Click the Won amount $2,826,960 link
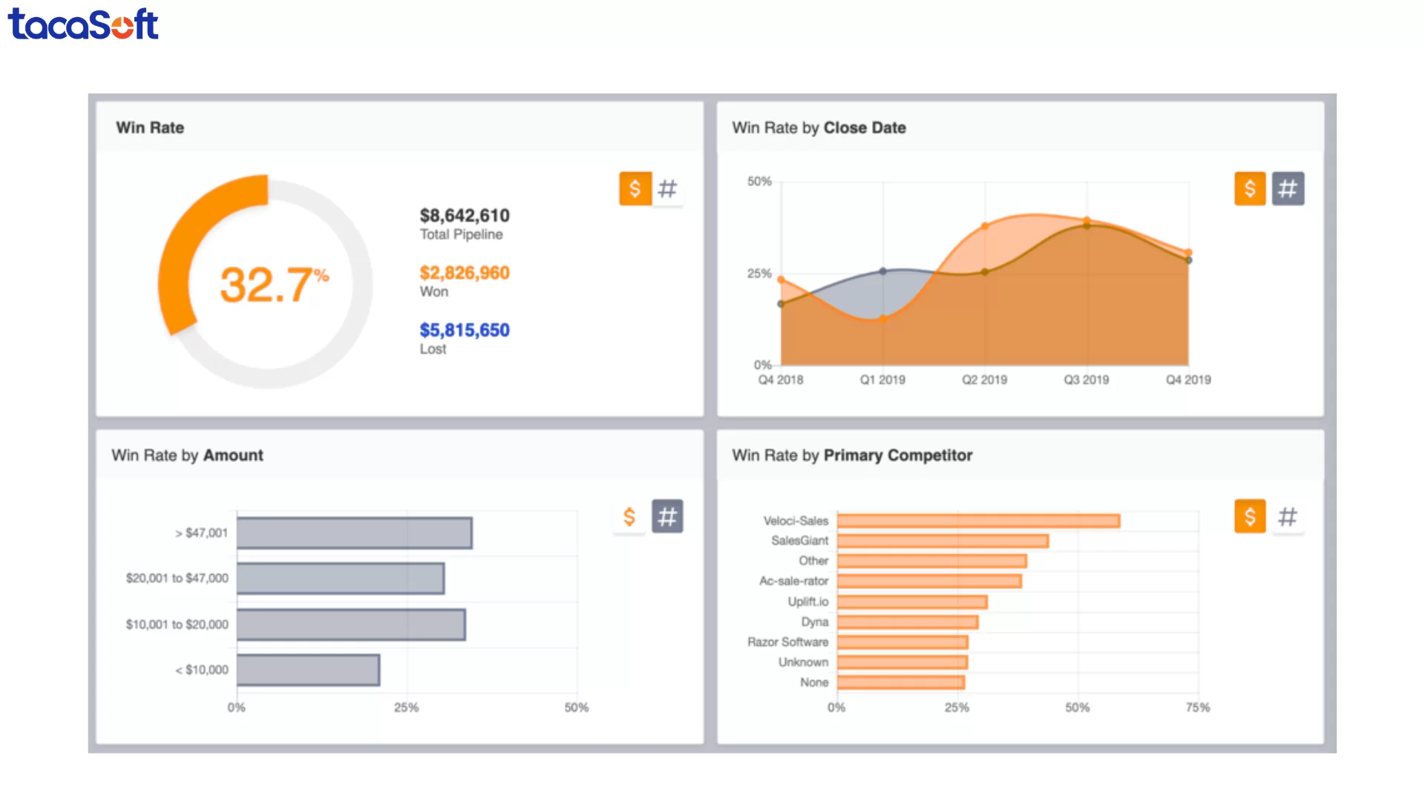The width and height of the screenshot is (1425, 801). point(464,272)
